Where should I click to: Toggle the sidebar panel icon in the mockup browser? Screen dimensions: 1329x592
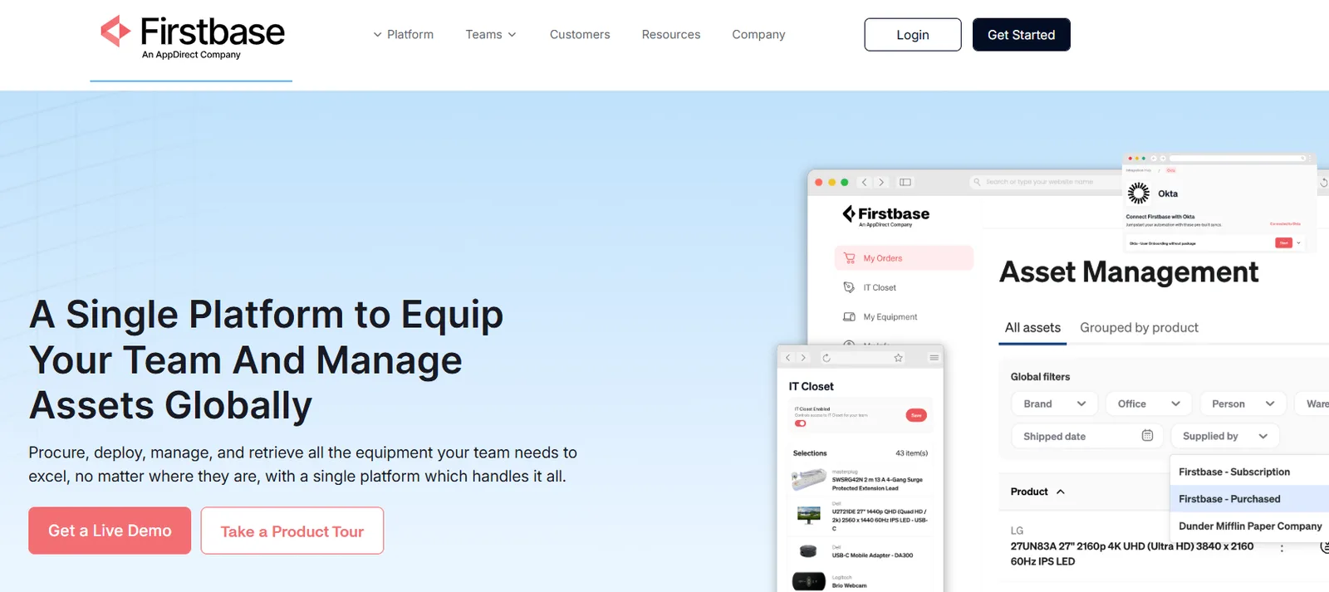[905, 182]
